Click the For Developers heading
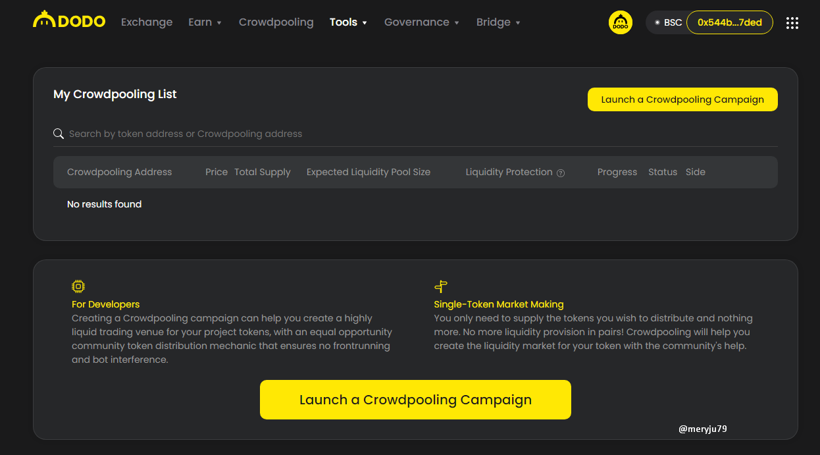 105,304
